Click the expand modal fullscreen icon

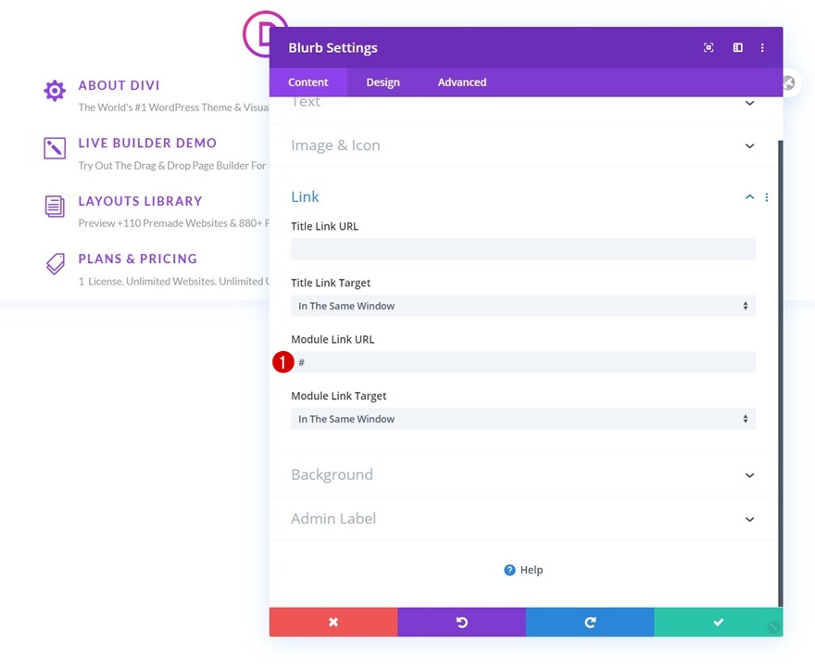click(x=708, y=48)
